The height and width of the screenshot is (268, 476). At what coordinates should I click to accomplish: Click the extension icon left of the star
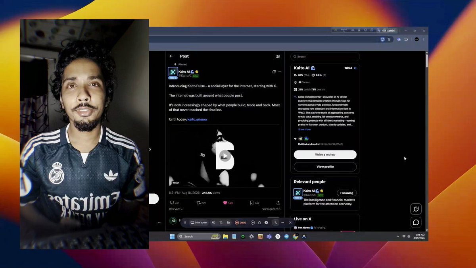[x=382, y=39]
